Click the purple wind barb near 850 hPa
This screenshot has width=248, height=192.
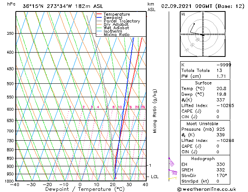pos(172,162)
